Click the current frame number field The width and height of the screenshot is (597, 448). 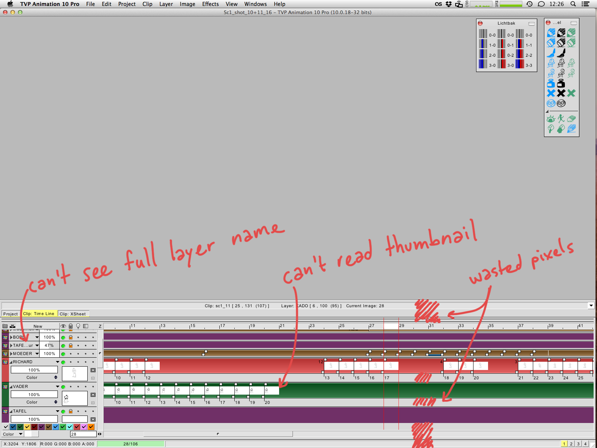click(x=83, y=434)
